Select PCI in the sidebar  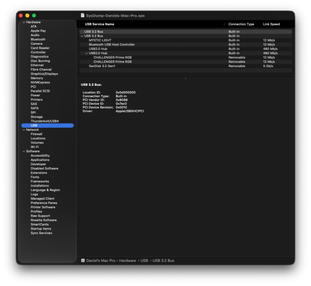click(x=33, y=87)
